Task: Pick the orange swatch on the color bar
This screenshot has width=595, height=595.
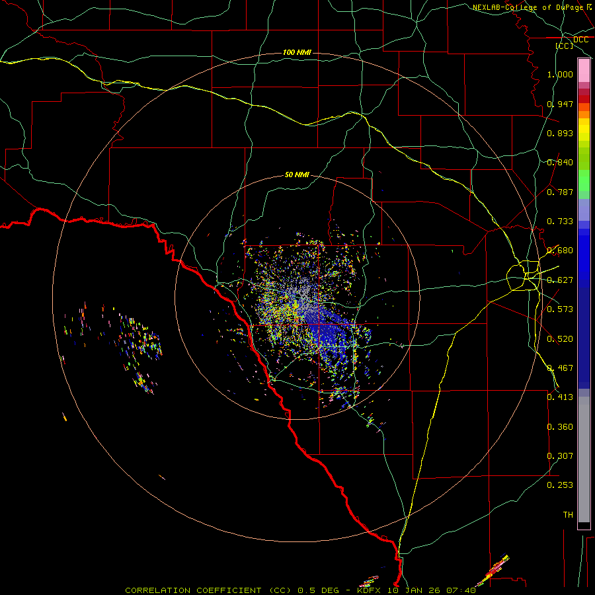Action: [584, 114]
